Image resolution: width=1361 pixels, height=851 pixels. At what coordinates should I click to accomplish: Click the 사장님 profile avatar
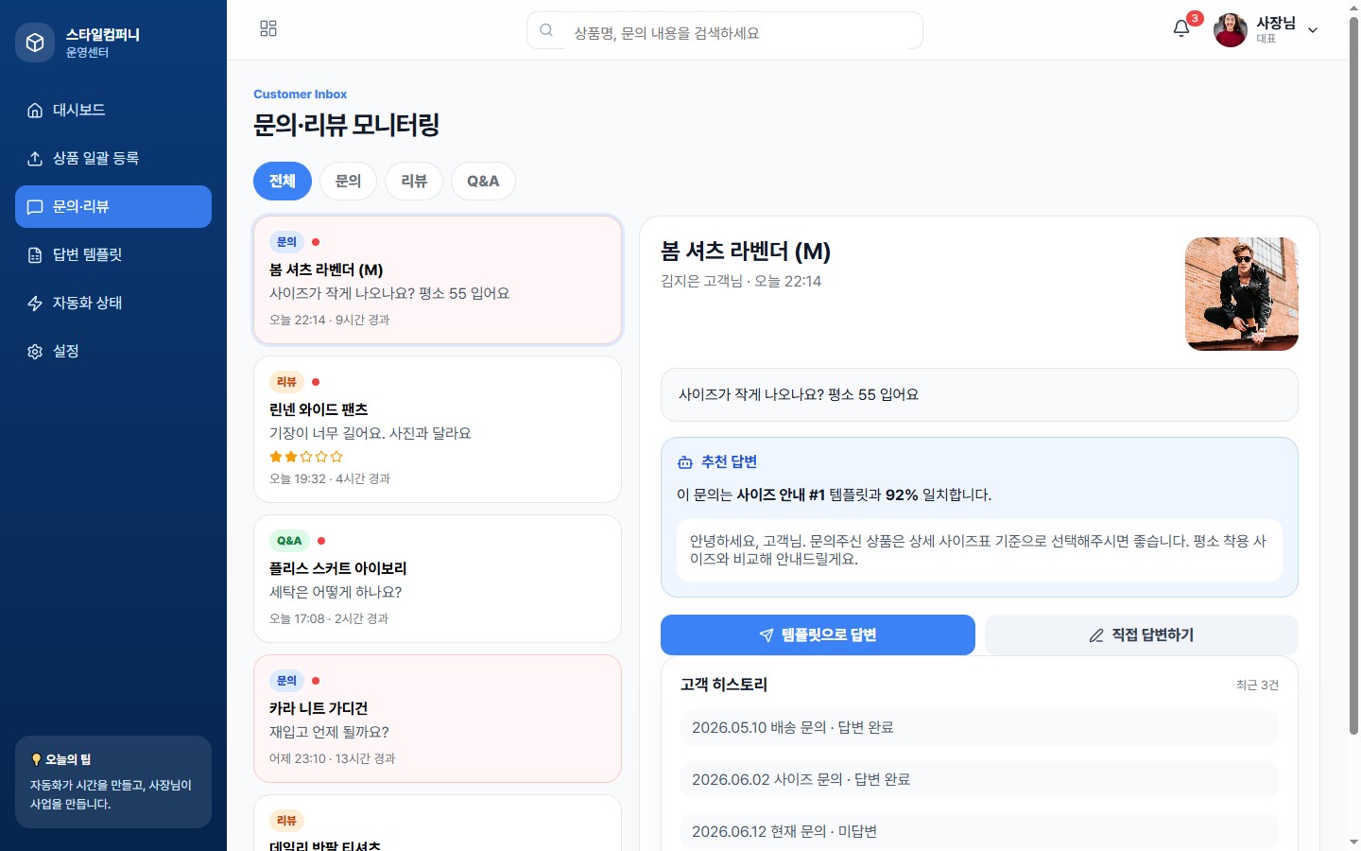coord(1231,30)
